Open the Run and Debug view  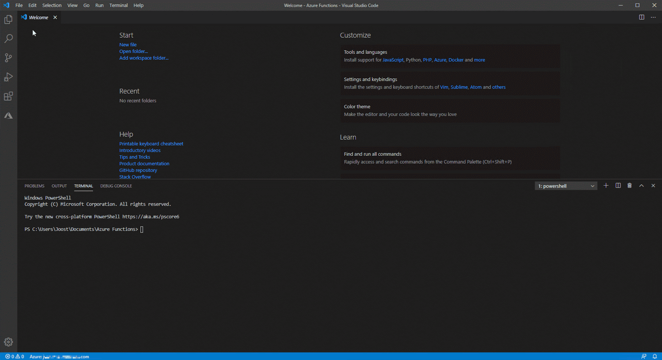coord(8,77)
